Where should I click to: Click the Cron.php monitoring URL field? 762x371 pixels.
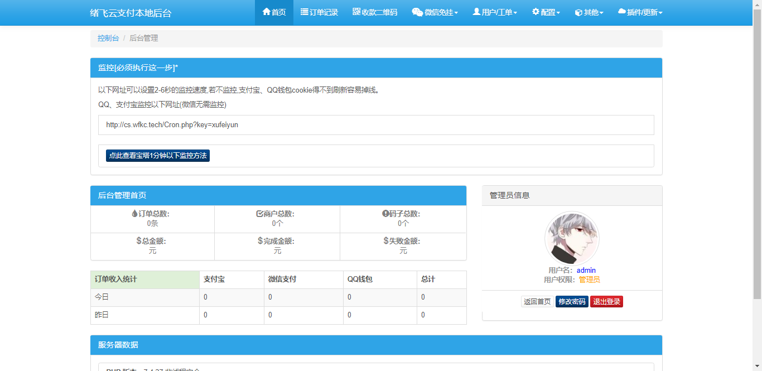click(375, 125)
